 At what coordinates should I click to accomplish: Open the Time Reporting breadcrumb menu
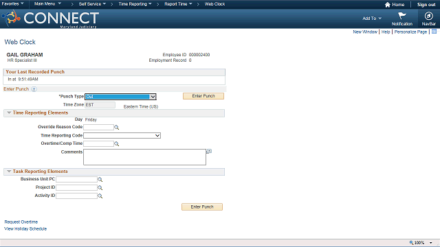pyautogui.click(x=135, y=4)
